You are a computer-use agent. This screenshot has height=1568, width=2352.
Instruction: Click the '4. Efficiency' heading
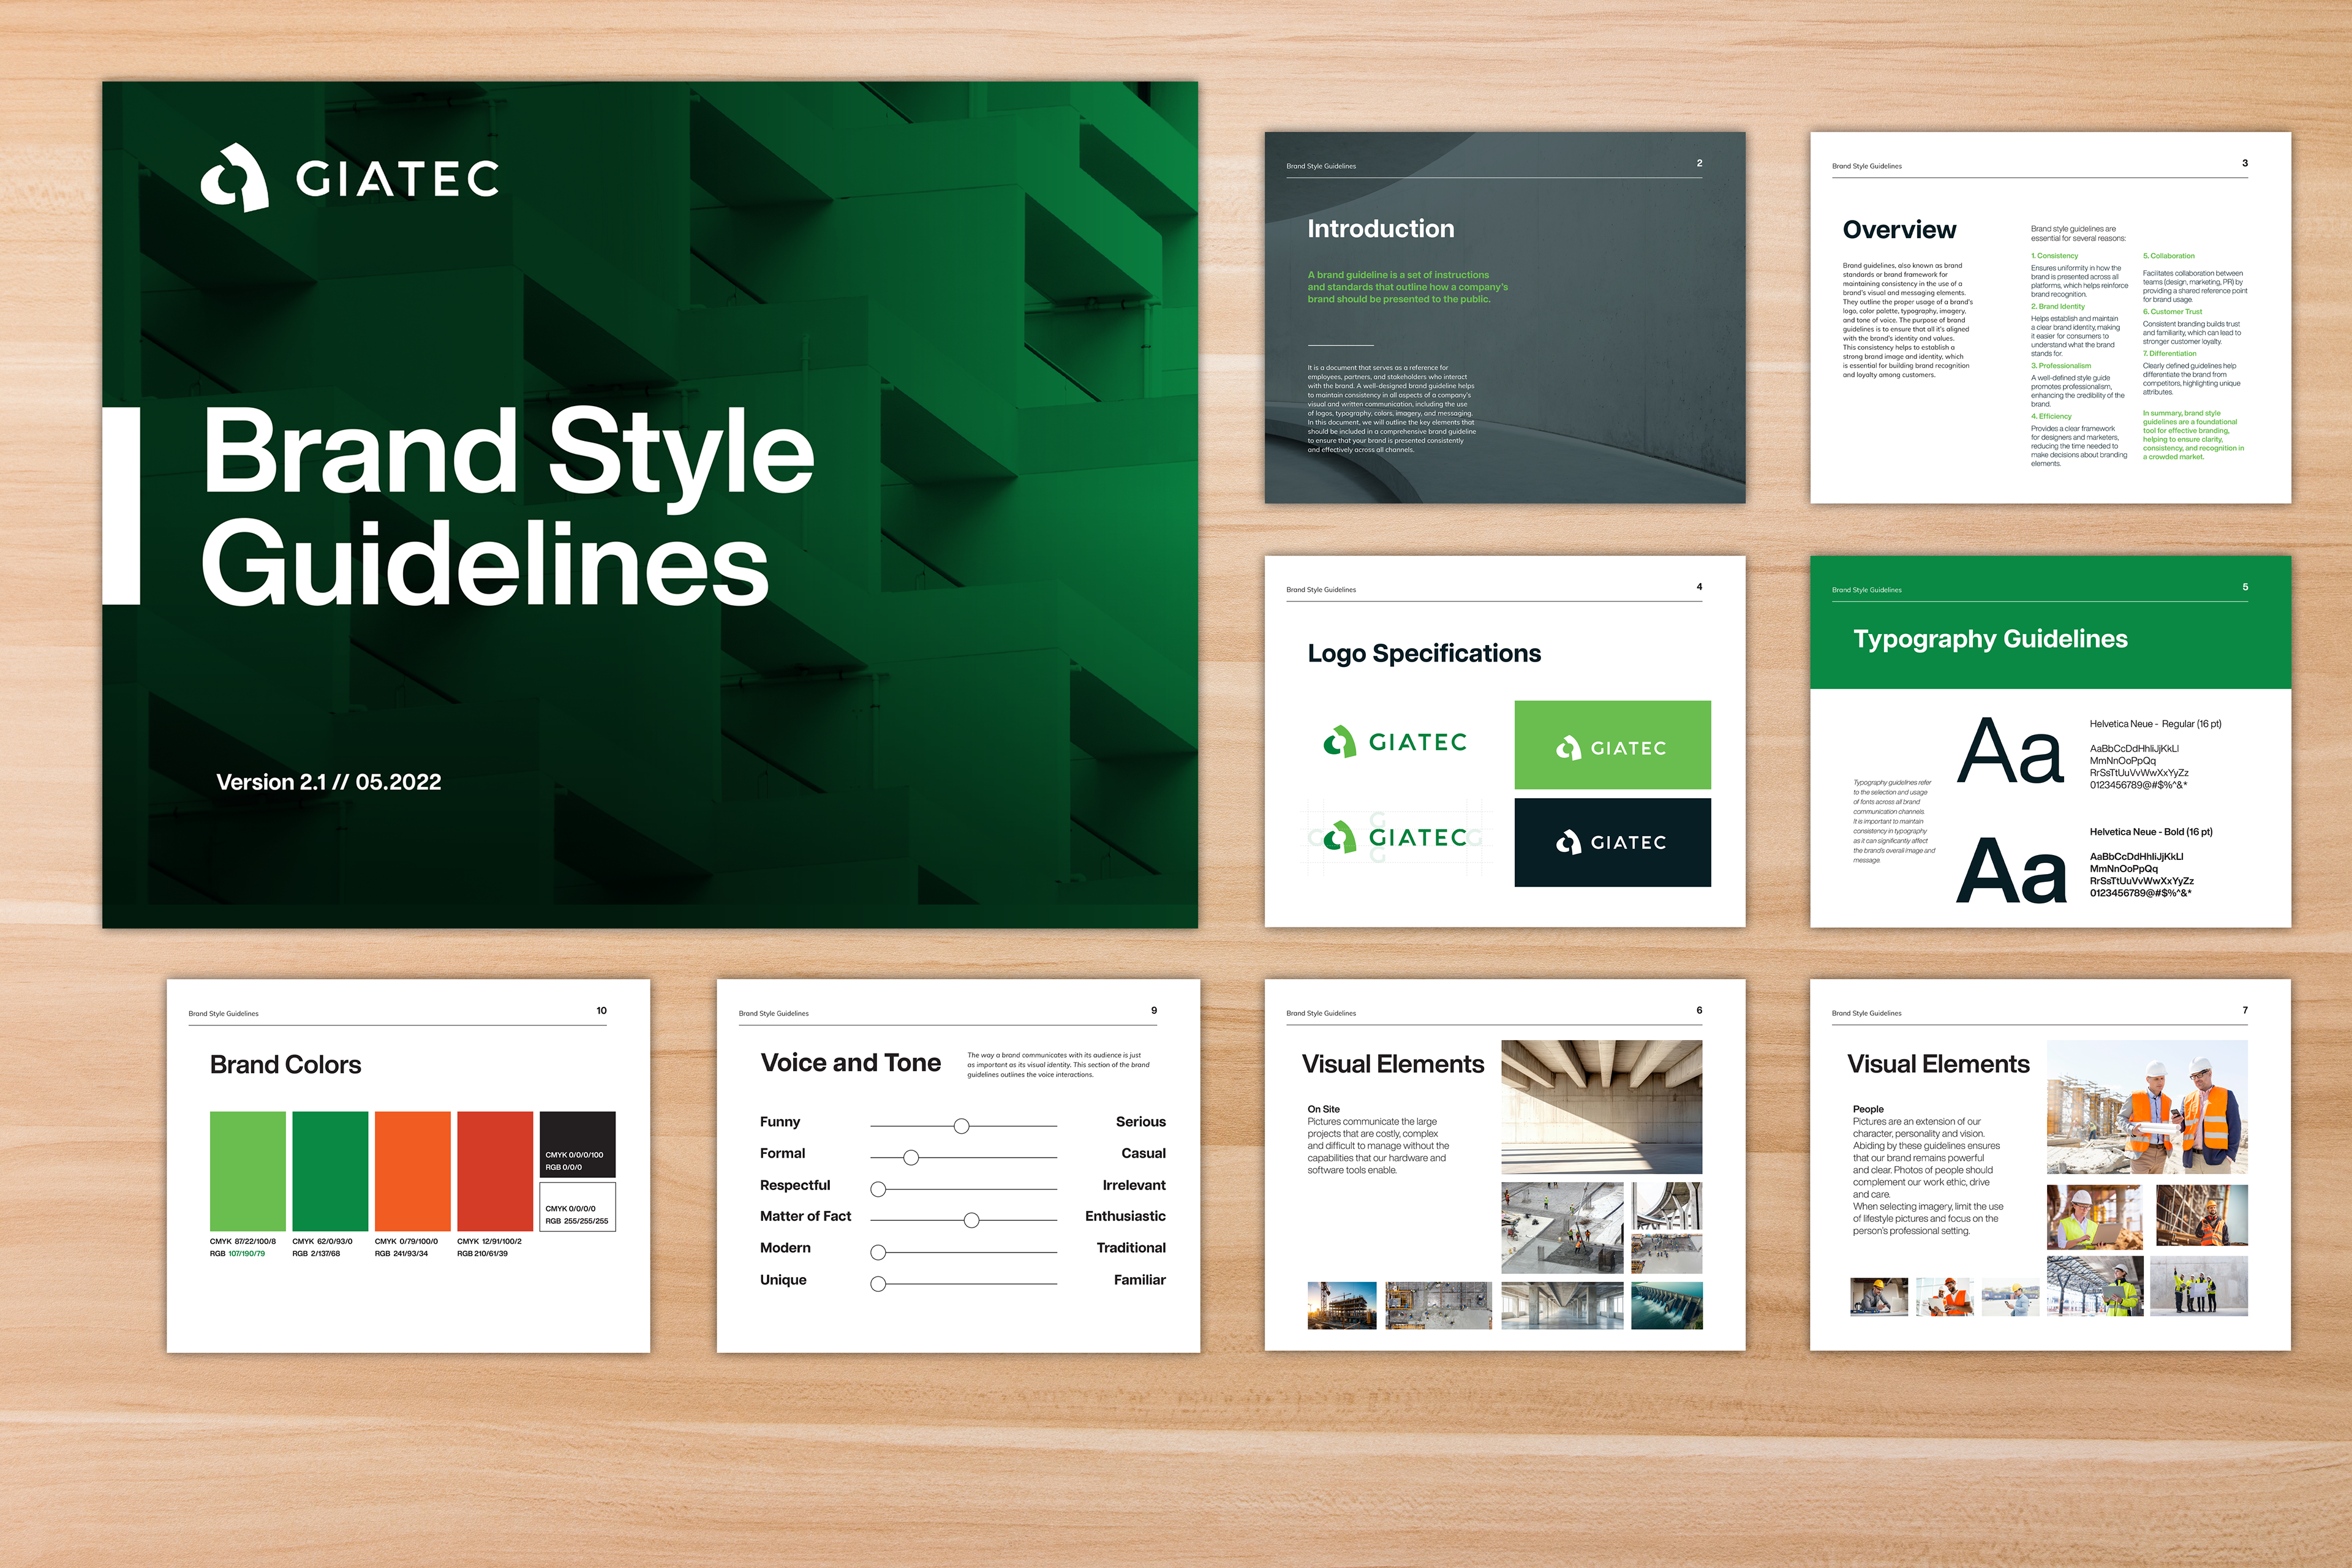click(2051, 416)
